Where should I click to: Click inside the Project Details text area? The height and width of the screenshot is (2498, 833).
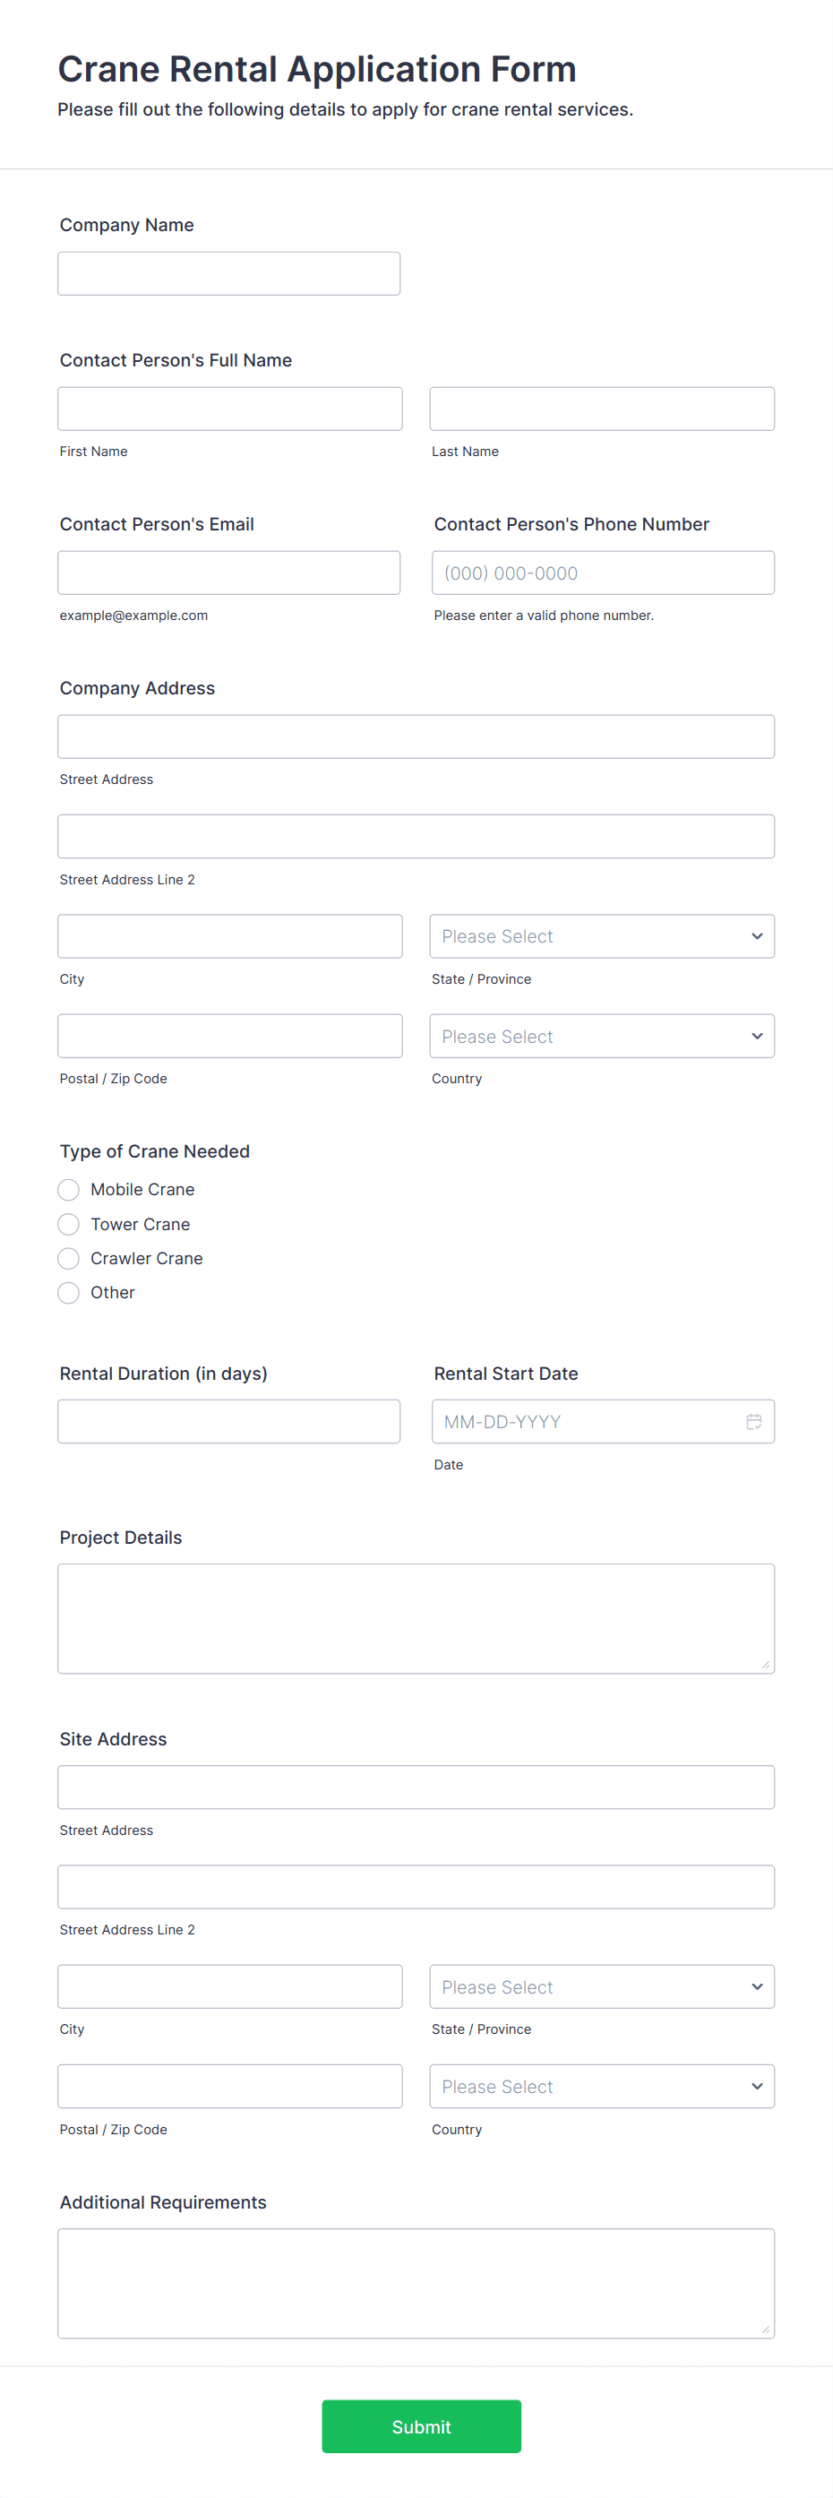[x=415, y=1617]
